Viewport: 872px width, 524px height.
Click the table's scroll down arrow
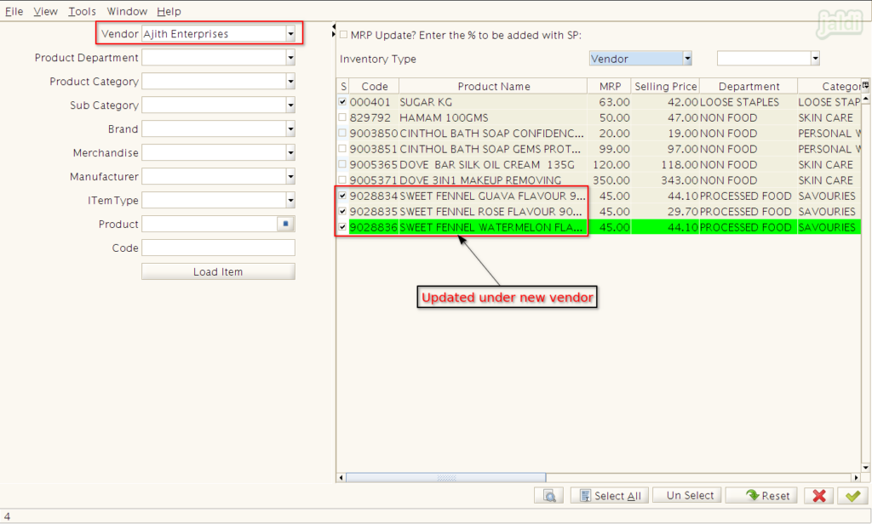[865, 468]
